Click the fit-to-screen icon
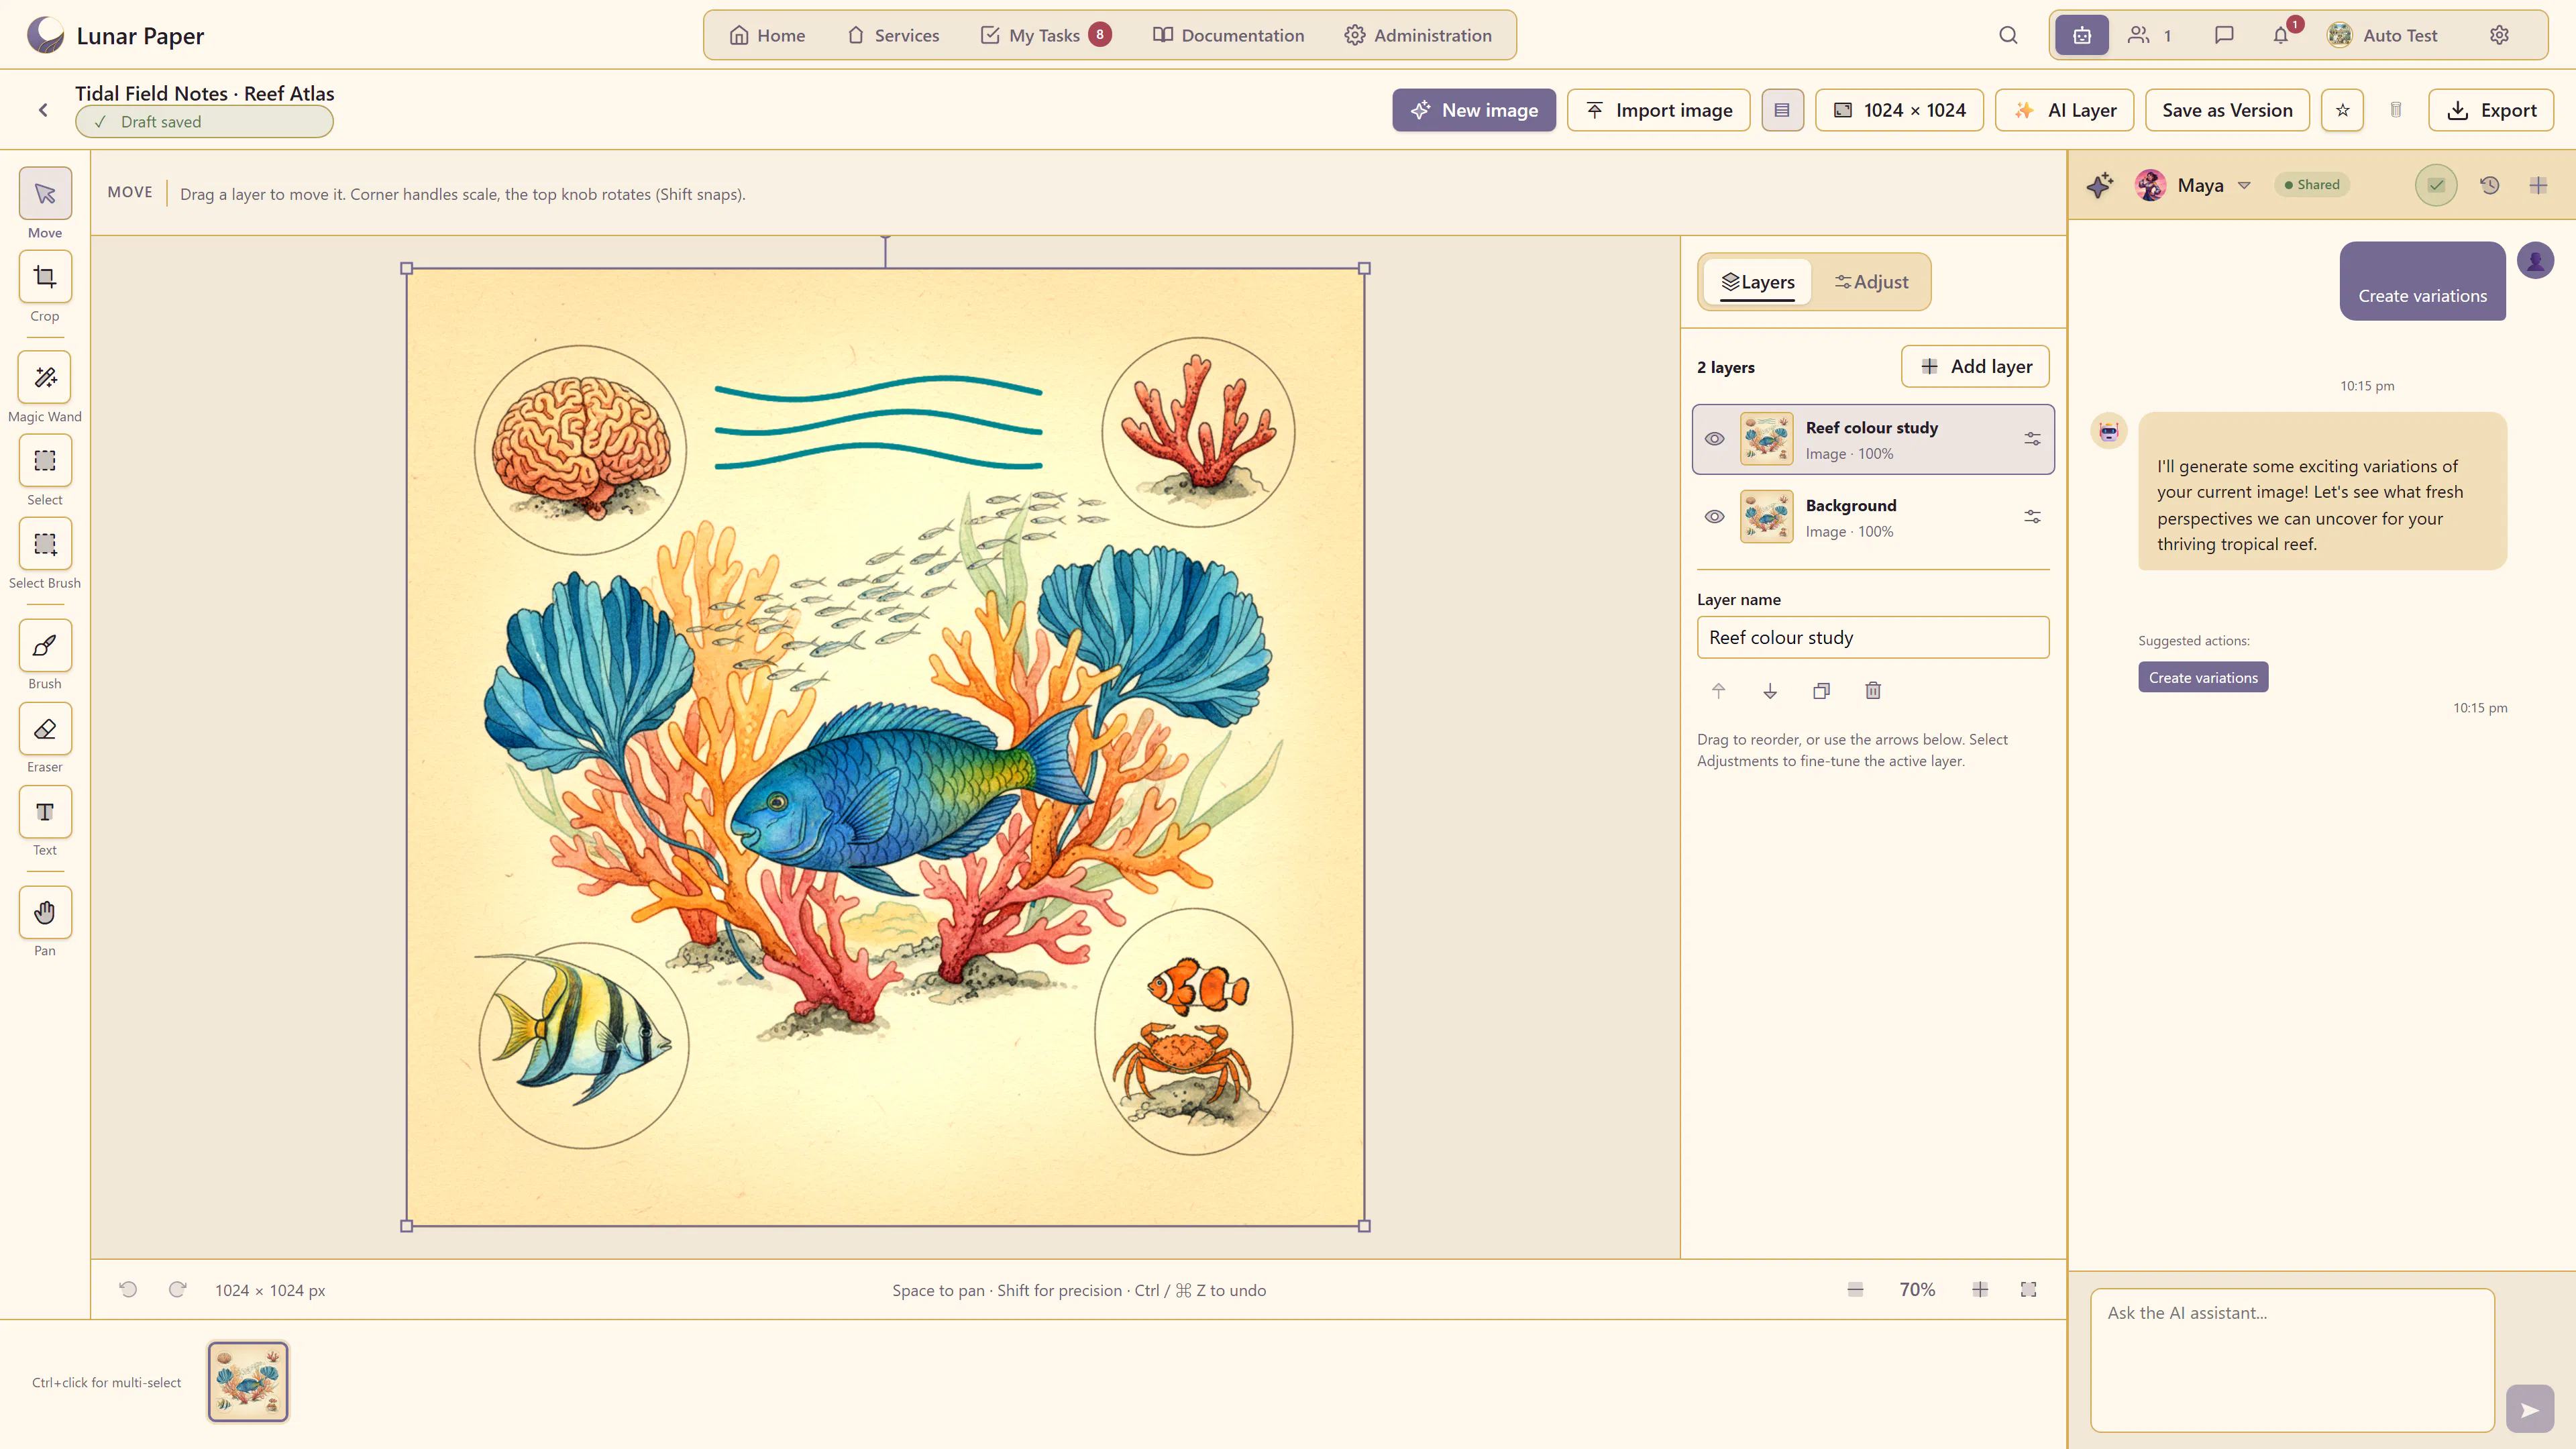The height and width of the screenshot is (1449, 2576). point(2028,1289)
